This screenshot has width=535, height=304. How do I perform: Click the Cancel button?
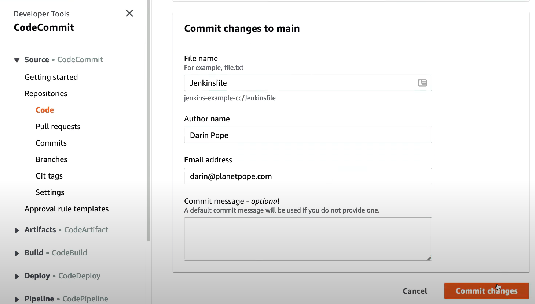[x=415, y=291]
